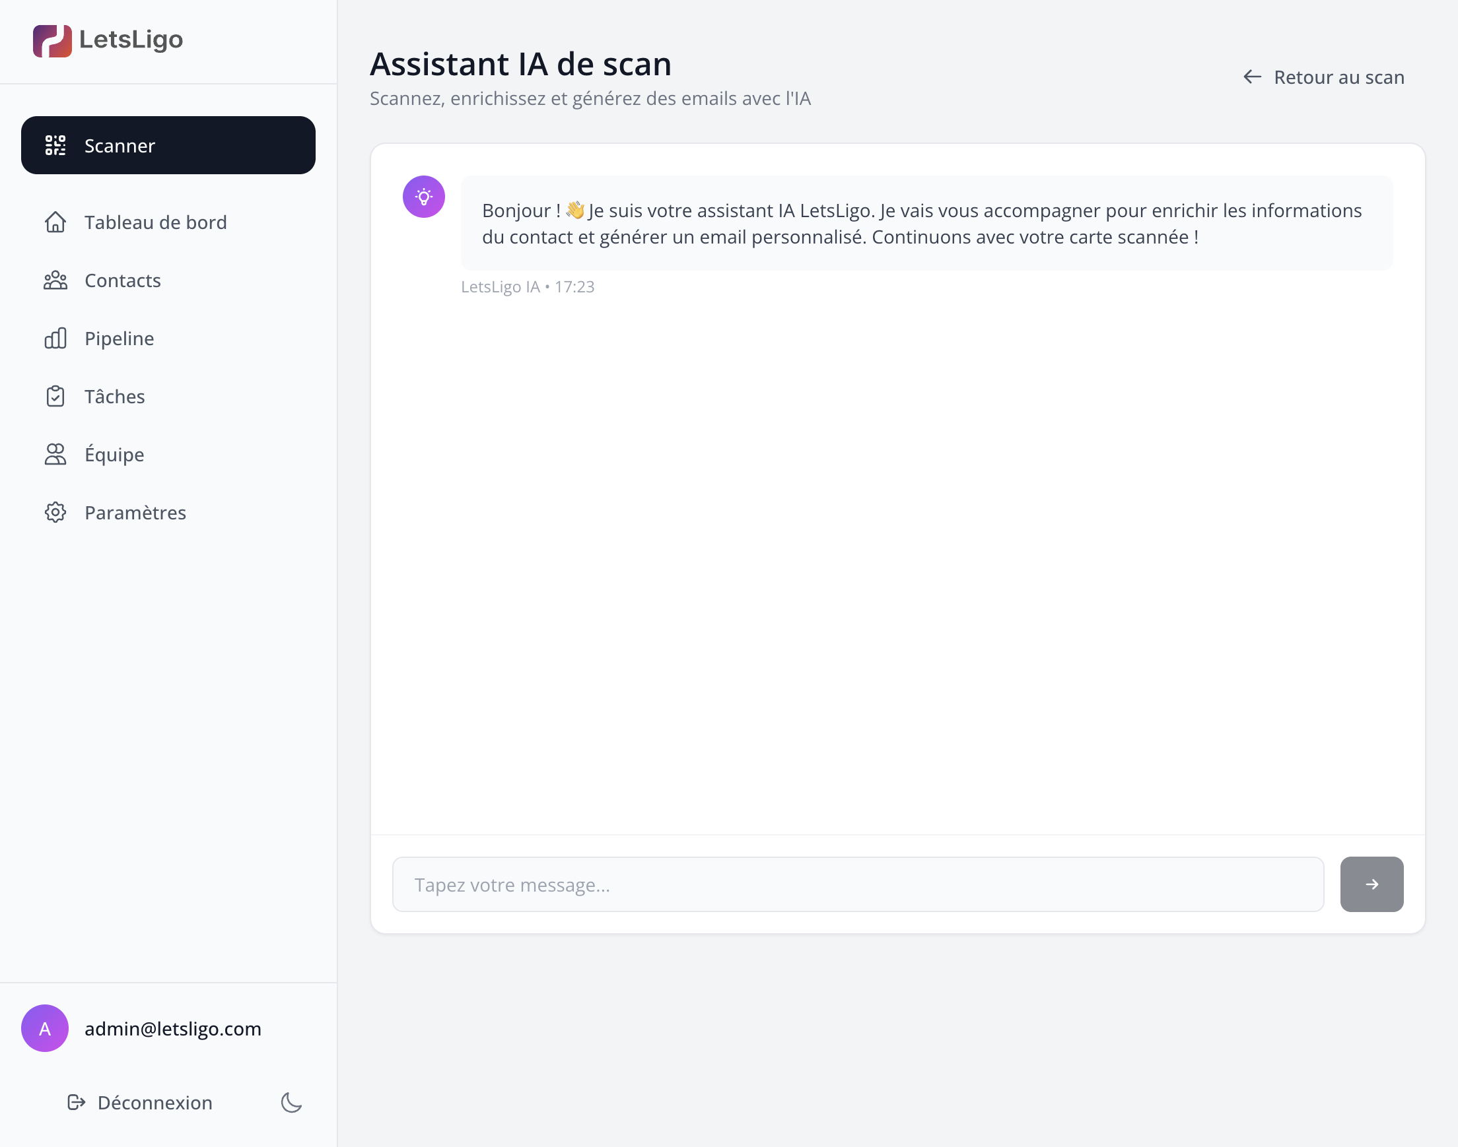Click the Paramètres gear icon
This screenshot has width=1458, height=1147.
pos(55,512)
